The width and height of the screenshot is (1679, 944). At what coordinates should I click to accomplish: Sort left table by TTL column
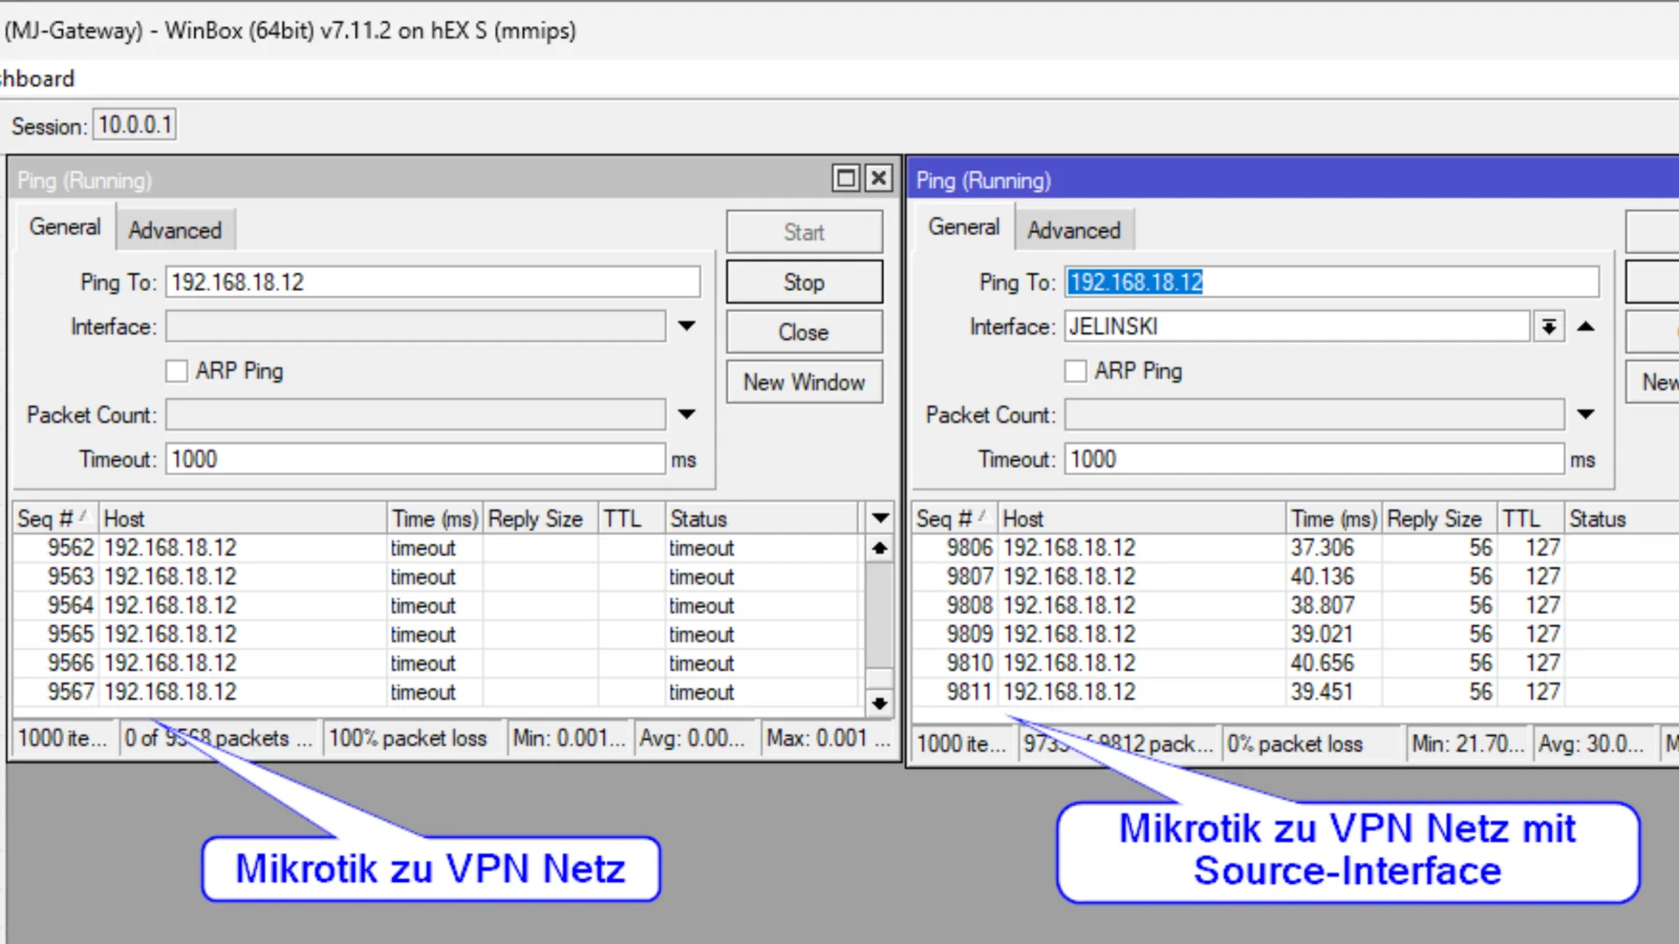[631, 518]
